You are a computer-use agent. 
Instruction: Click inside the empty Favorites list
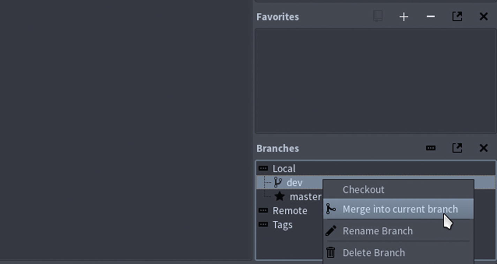pyautogui.click(x=375, y=81)
